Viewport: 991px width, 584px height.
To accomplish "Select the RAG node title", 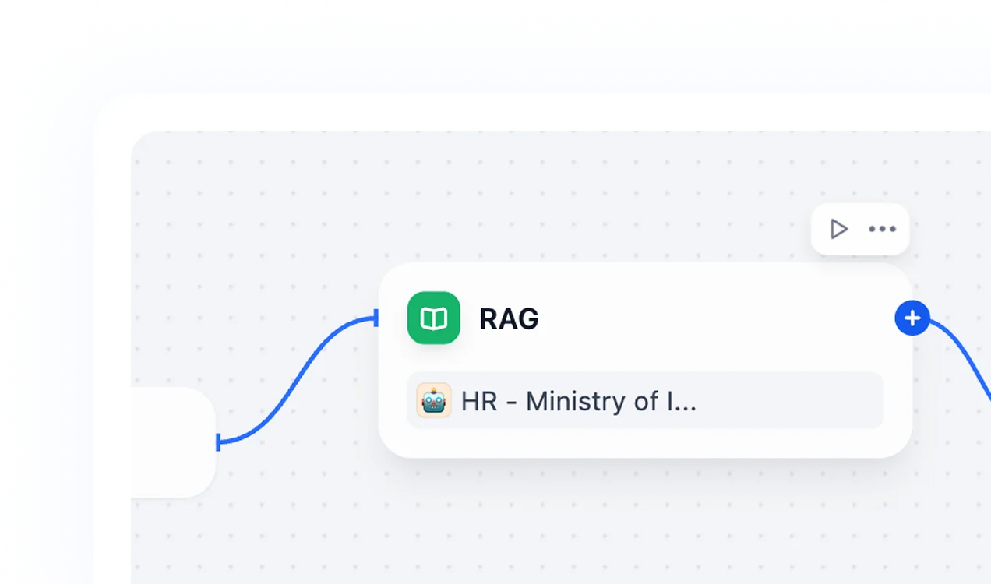I will click(x=509, y=318).
